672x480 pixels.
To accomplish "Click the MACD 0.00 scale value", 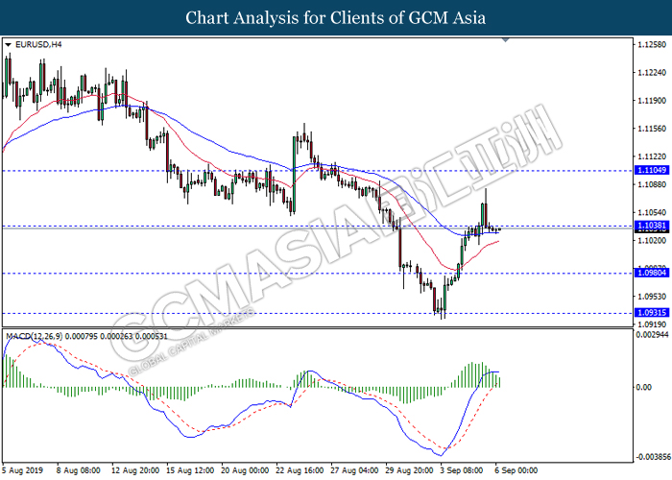I will click(644, 387).
